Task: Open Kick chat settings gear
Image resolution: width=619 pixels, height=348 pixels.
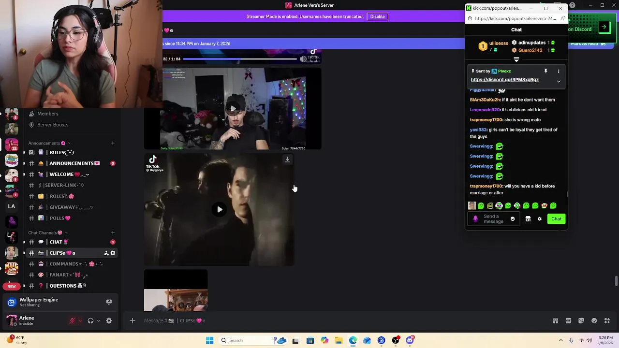Action: point(540,219)
